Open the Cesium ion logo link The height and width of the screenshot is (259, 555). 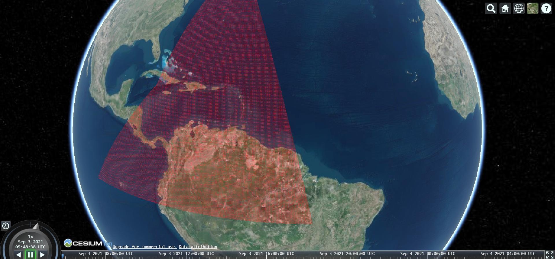click(88, 243)
